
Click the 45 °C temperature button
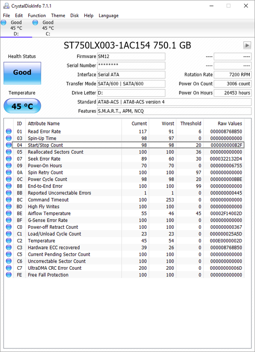pos(22,106)
